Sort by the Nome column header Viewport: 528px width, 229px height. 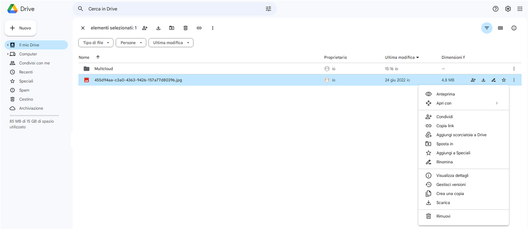coord(84,57)
